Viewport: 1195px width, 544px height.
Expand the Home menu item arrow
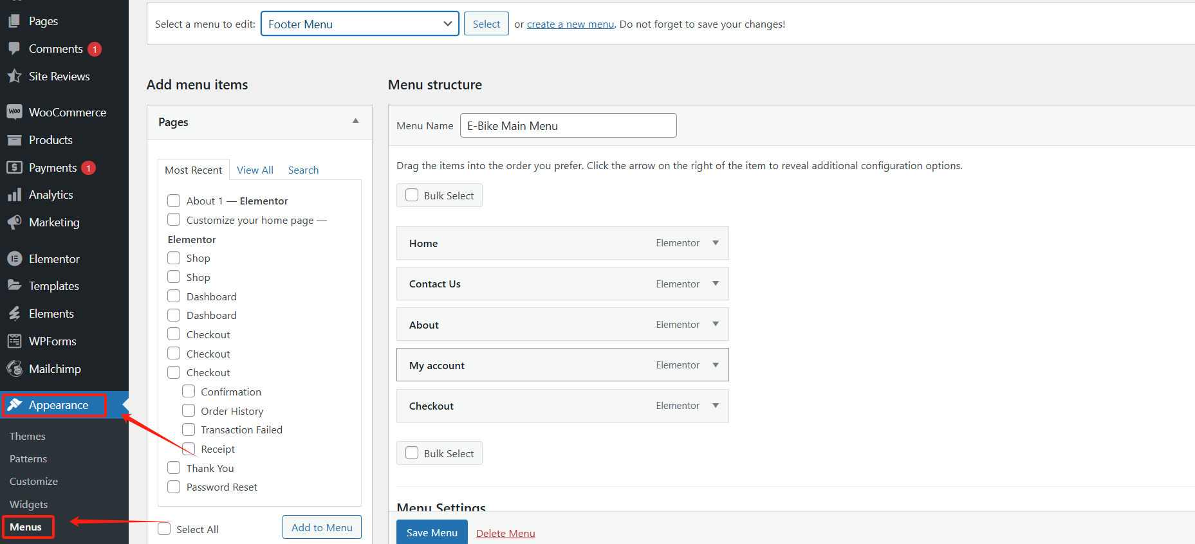[716, 242]
